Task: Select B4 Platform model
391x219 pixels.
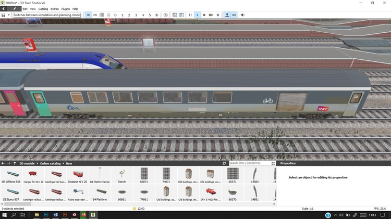Action: point(100,193)
